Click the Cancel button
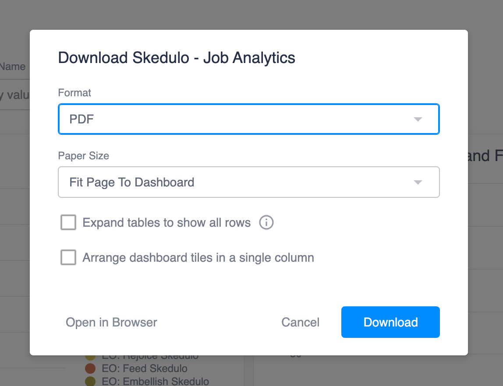503x386 pixels. pos(300,322)
